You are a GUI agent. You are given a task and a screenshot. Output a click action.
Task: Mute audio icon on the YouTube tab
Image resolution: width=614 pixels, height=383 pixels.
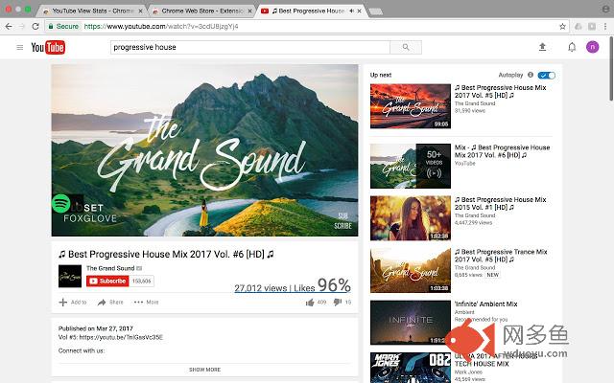pos(351,11)
